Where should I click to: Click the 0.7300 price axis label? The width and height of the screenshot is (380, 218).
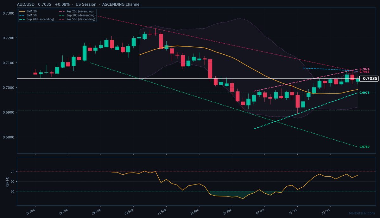[8, 13]
